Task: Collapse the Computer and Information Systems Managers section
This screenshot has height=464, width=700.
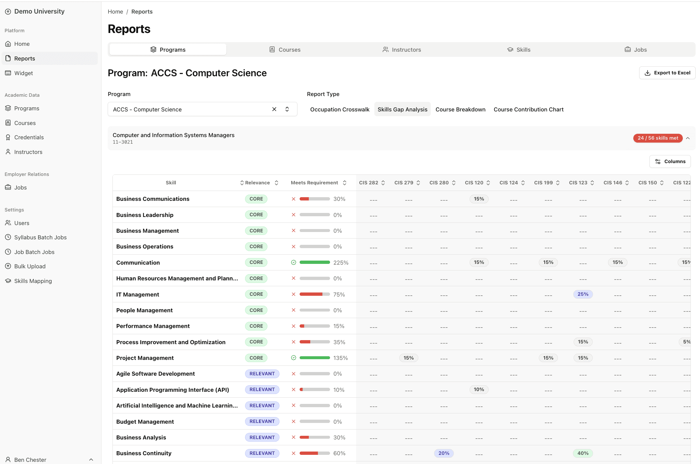Action: coord(688,138)
